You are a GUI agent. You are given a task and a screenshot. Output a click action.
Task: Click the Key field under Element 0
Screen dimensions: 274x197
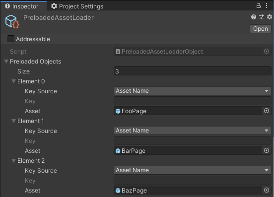193,101
